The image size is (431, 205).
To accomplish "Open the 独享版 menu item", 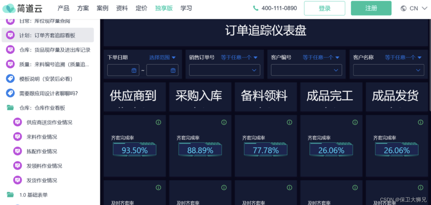I will coord(164,8).
